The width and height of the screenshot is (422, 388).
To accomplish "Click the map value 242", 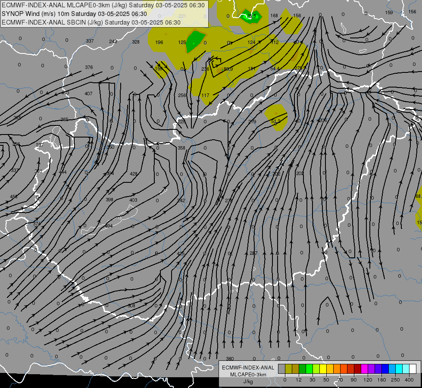I will tap(181, 200).
